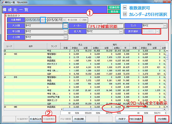Click the 小分類 field showing すべて
Screen dimensions: 172x124
tap(44, 37)
